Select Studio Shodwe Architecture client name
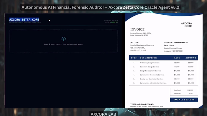 click(142, 45)
